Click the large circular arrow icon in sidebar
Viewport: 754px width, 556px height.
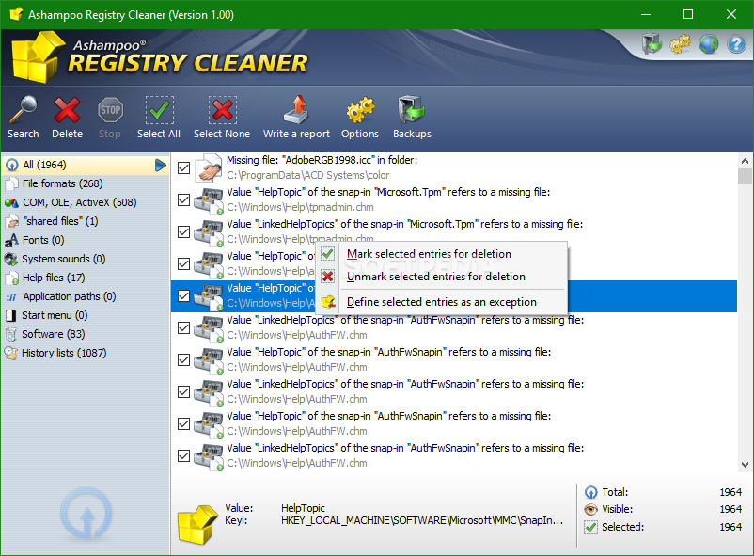click(86, 514)
